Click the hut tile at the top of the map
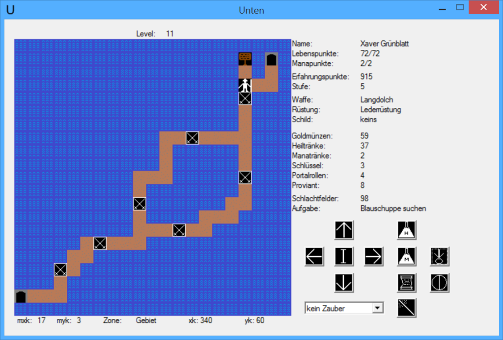The width and height of the screenshot is (503, 340). point(244,58)
